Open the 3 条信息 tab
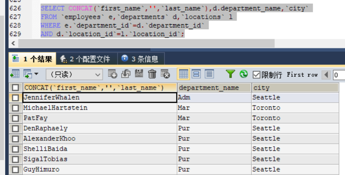Image resolution: width=345 pixels, height=175 pixels. click(141, 59)
